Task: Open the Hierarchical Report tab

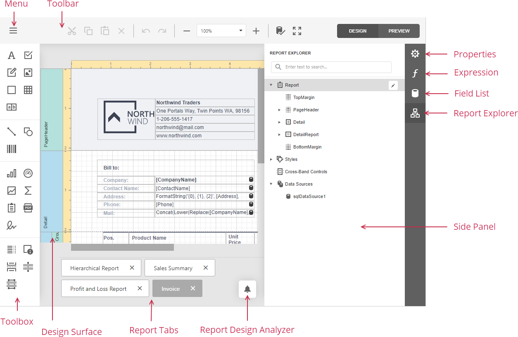Action: [95, 268]
